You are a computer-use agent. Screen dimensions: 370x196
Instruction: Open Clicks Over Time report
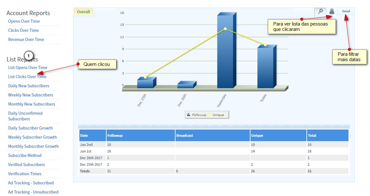tap(23, 30)
